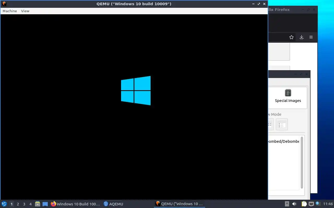334x208 pixels.
Task: Switch to workspace 3
Action: point(24,204)
